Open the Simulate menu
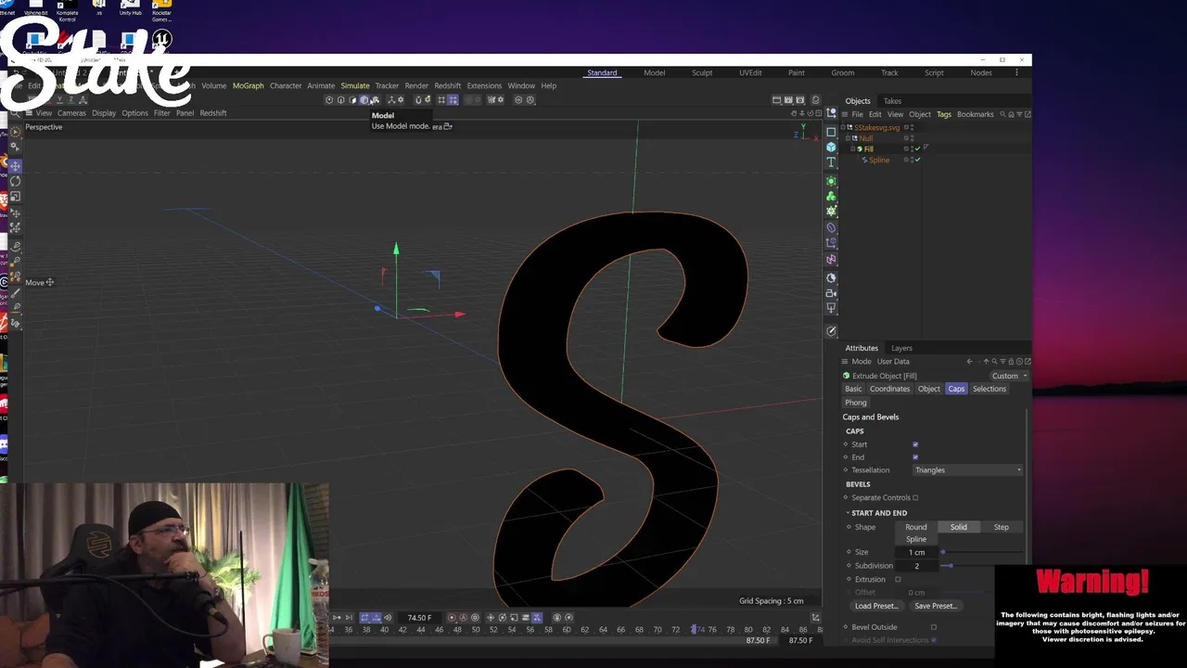This screenshot has width=1187, height=668. (355, 85)
